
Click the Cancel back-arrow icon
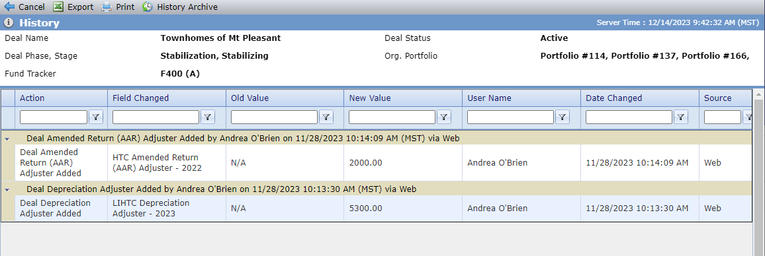click(x=9, y=7)
